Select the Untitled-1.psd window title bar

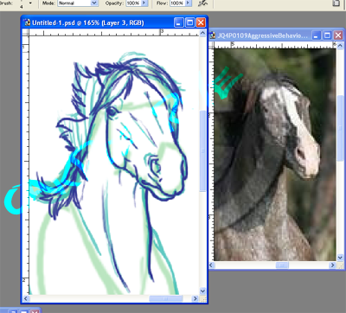[x=114, y=22]
